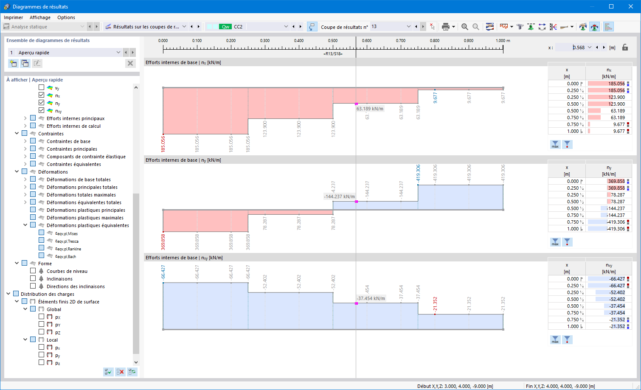Screen dimensions: 641x390
Task: Click the tree panel vertical scrollbar
Action: click(x=136, y=273)
